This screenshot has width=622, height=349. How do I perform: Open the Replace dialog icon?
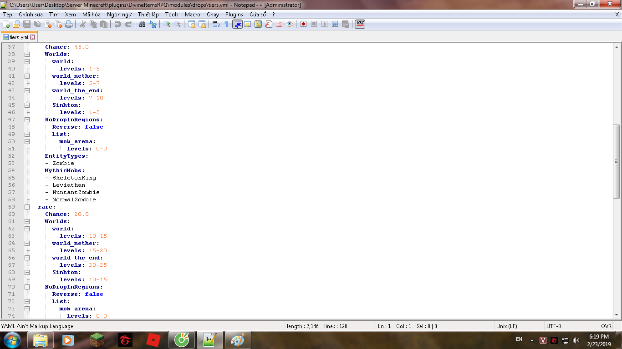pos(153,24)
